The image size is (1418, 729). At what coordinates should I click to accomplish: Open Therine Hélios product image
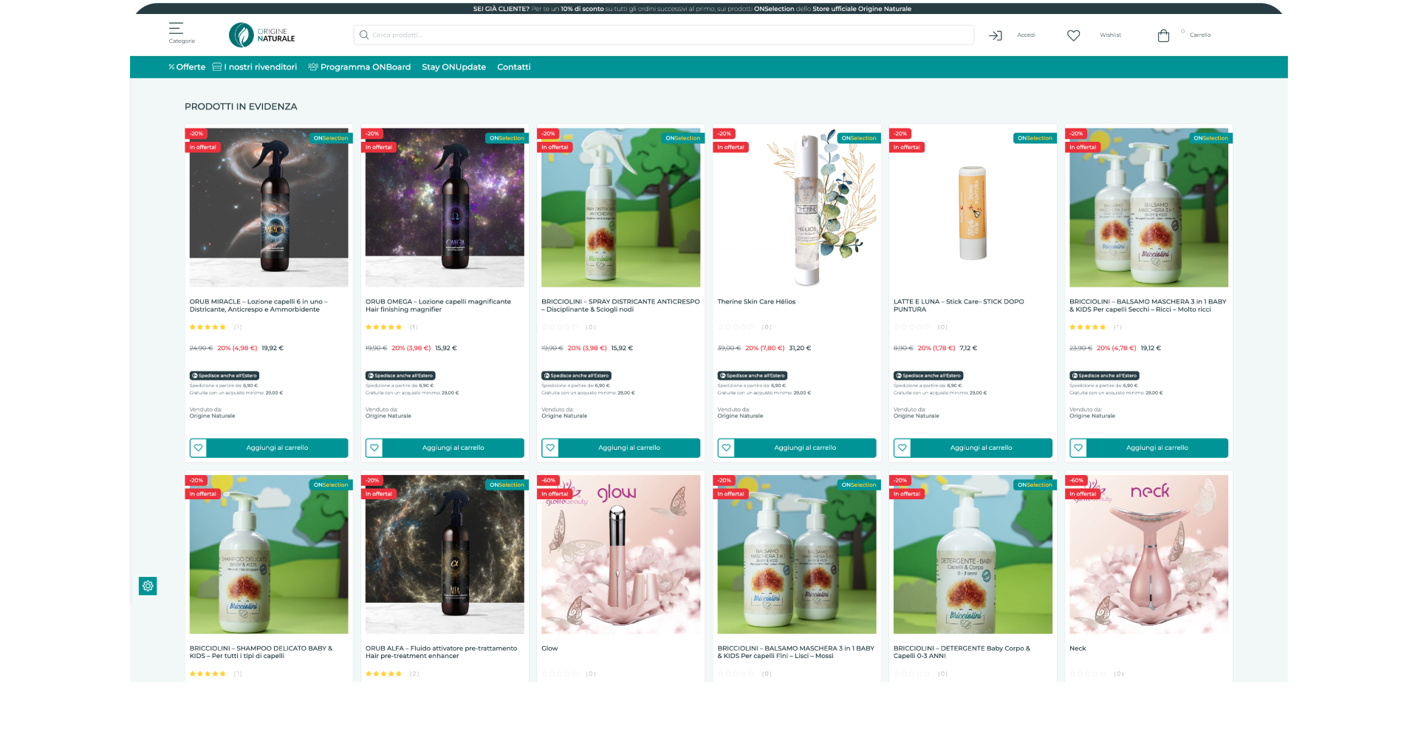click(x=797, y=208)
